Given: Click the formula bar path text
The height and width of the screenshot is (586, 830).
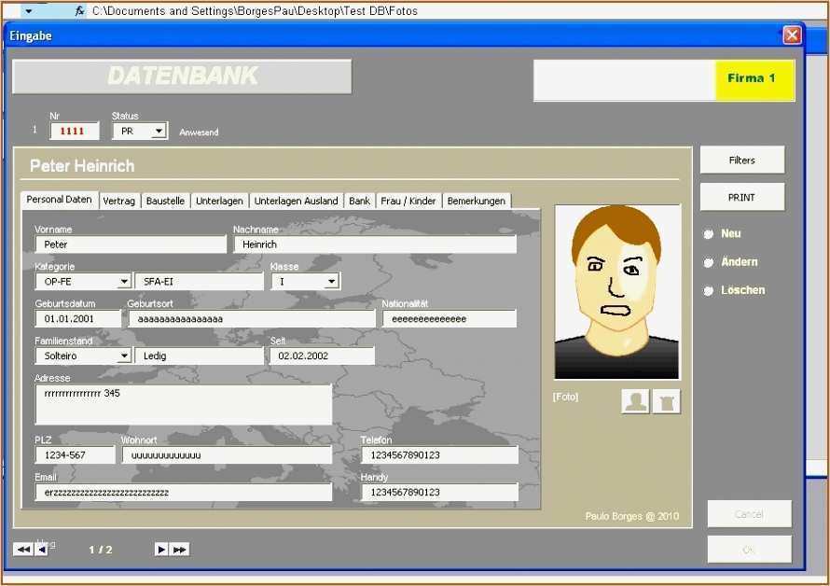Looking at the screenshot, I should (255, 10).
